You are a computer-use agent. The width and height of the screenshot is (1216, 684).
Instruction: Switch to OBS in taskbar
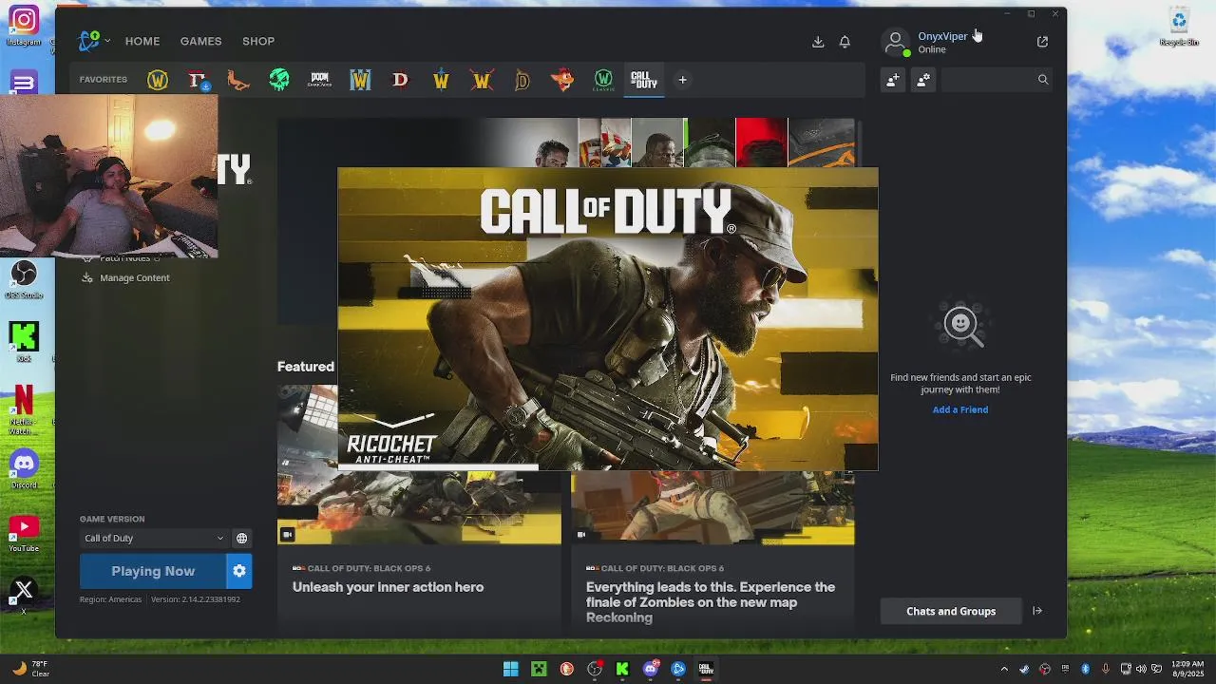pyautogui.click(x=595, y=669)
